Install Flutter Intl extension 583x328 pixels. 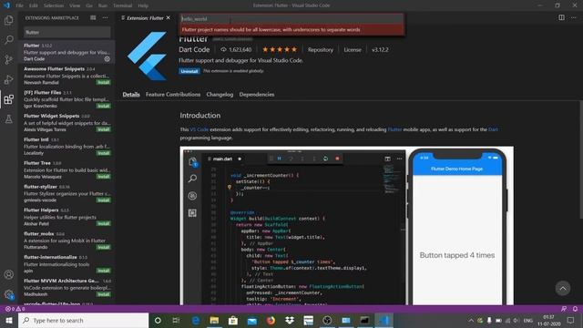(x=104, y=153)
